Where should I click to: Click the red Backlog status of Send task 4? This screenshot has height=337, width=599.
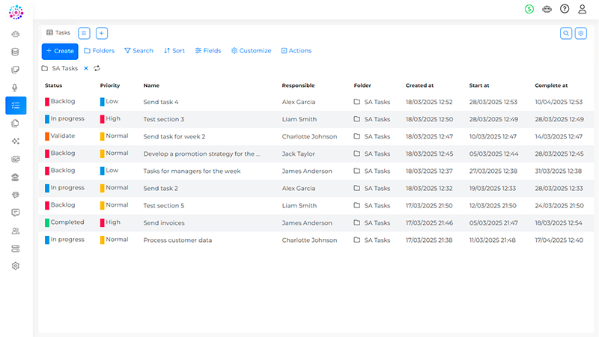pyautogui.click(x=60, y=101)
